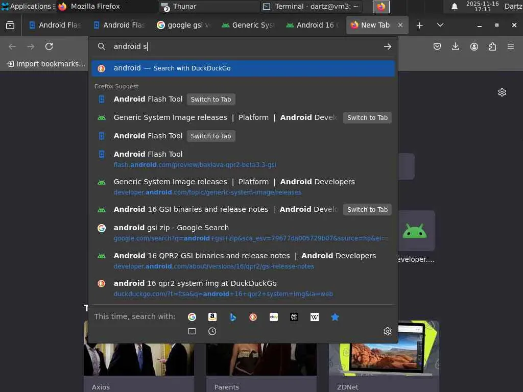Open Firefox View tab overview icon
This screenshot has width=523, height=392.
coord(10,25)
